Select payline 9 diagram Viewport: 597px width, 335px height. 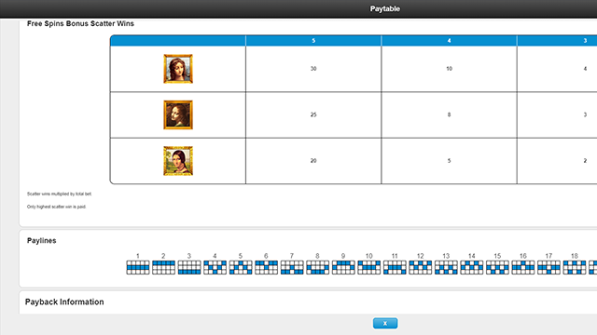tap(343, 267)
